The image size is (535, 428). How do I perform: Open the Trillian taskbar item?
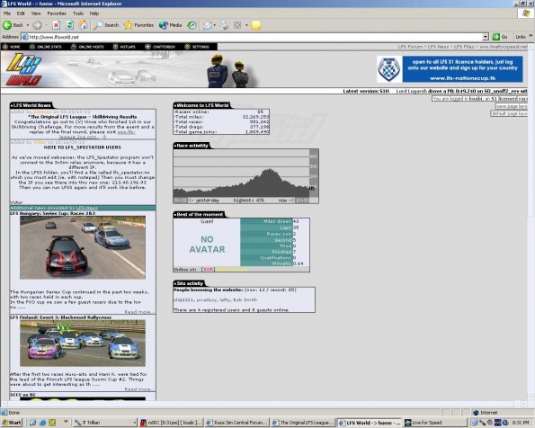(x=105, y=423)
